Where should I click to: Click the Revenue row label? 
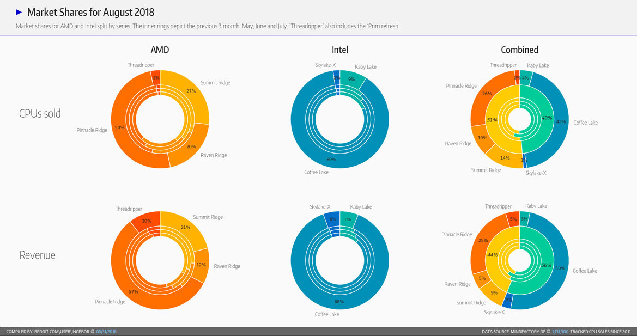coord(38,255)
